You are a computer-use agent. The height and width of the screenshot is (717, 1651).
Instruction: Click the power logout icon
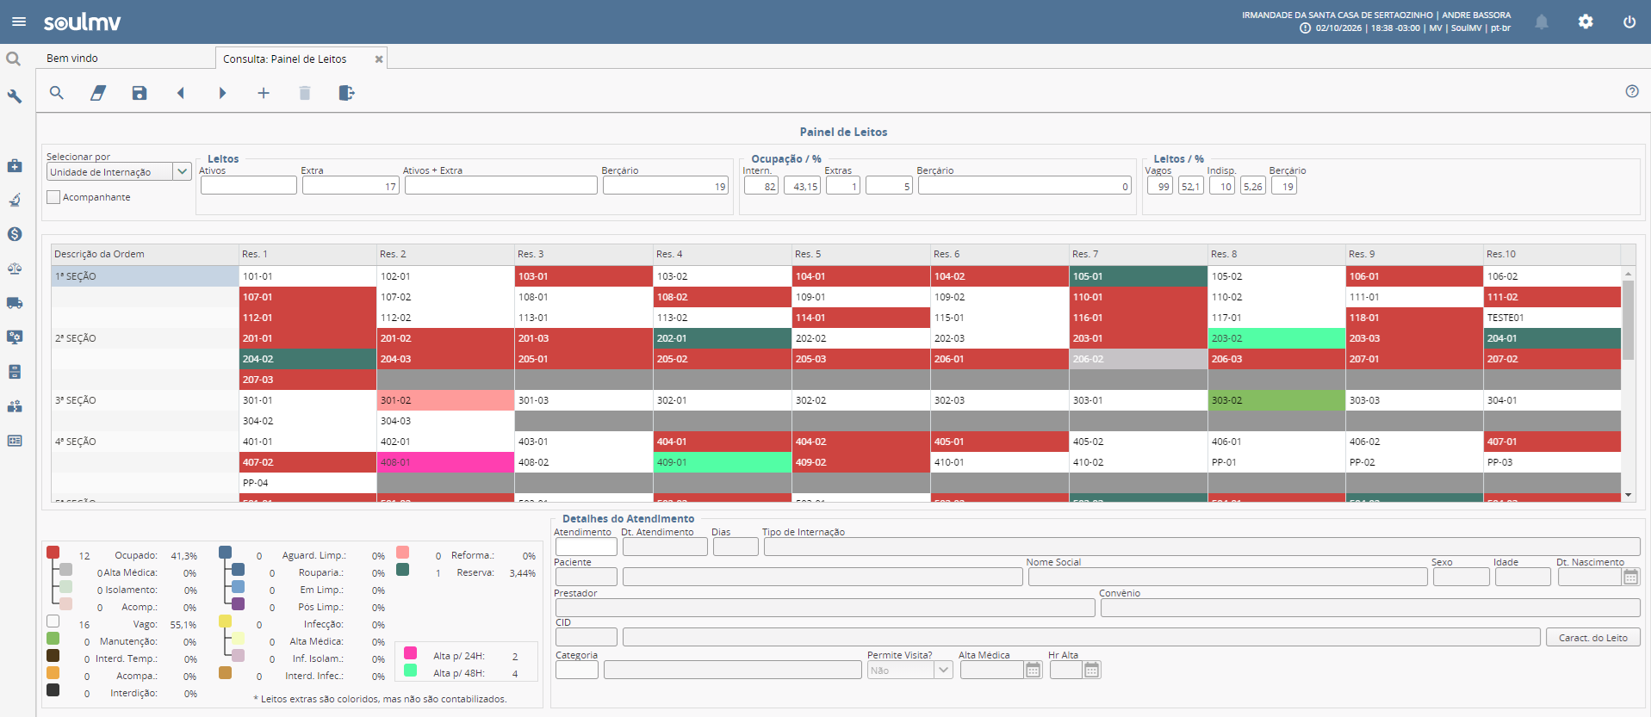tap(1629, 22)
